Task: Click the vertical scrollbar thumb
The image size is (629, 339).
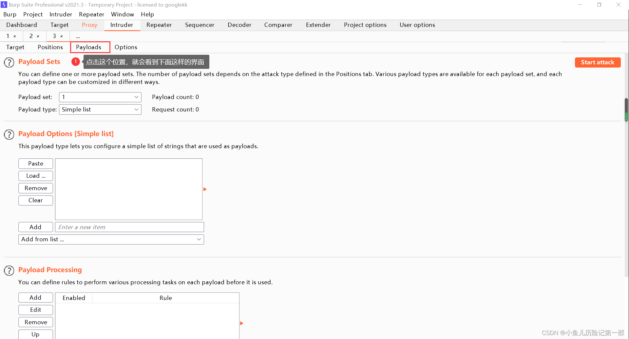Action: 626,110
